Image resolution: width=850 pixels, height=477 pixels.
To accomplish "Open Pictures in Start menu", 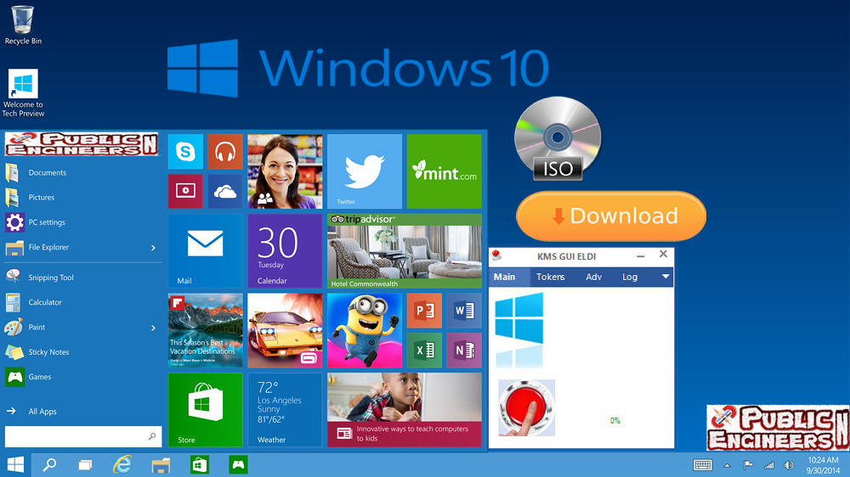I will [82, 198].
